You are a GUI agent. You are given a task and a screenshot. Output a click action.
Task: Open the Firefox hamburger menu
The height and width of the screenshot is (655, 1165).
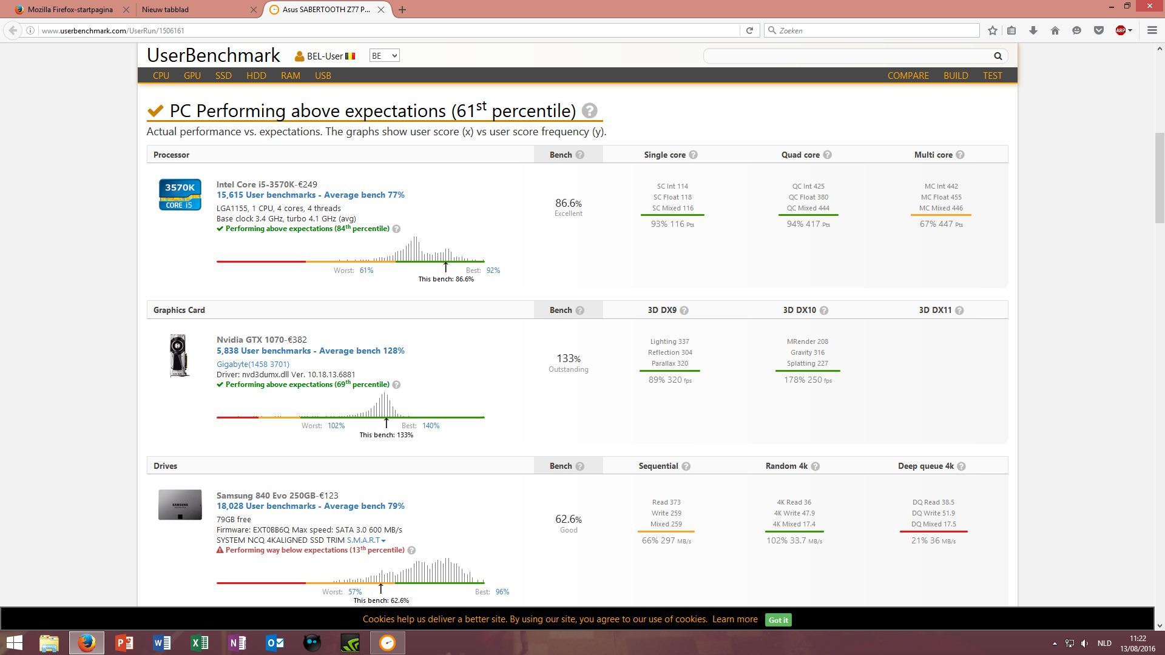click(x=1152, y=30)
